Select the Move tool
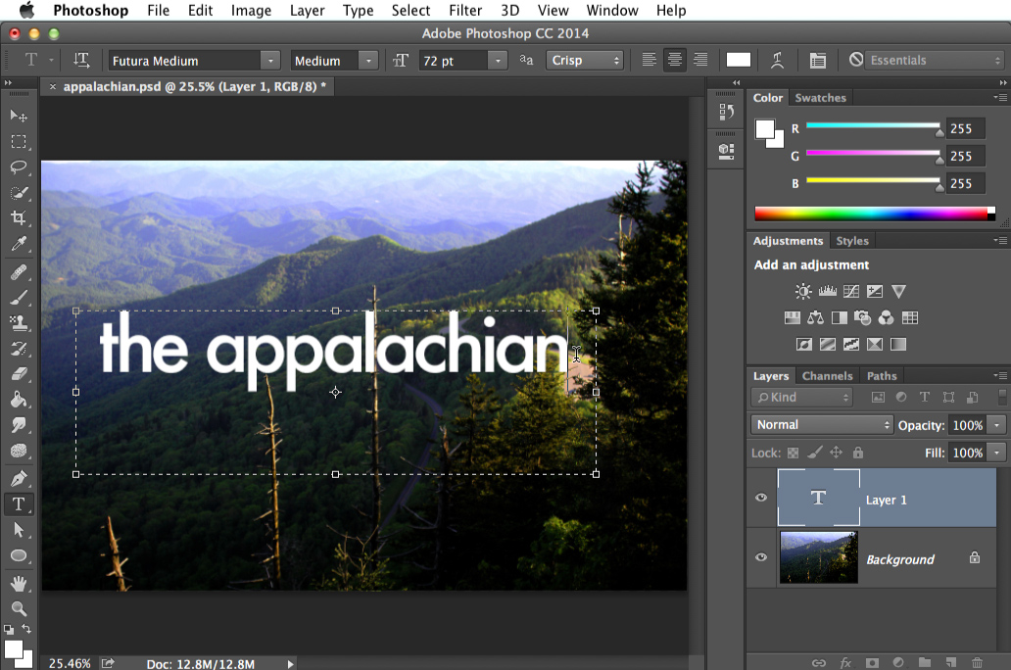Image resolution: width=1011 pixels, height=670 pixels. pyautogui.click(x=19, y=116)
